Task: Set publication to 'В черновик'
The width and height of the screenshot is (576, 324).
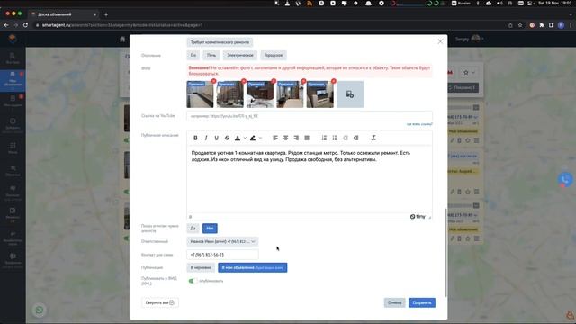Action: [201, 268]
